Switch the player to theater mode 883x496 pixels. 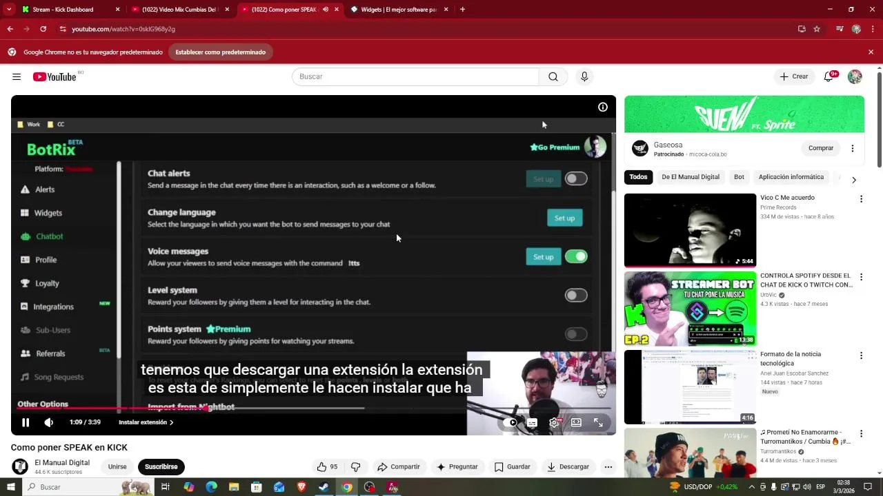[576, 422]
